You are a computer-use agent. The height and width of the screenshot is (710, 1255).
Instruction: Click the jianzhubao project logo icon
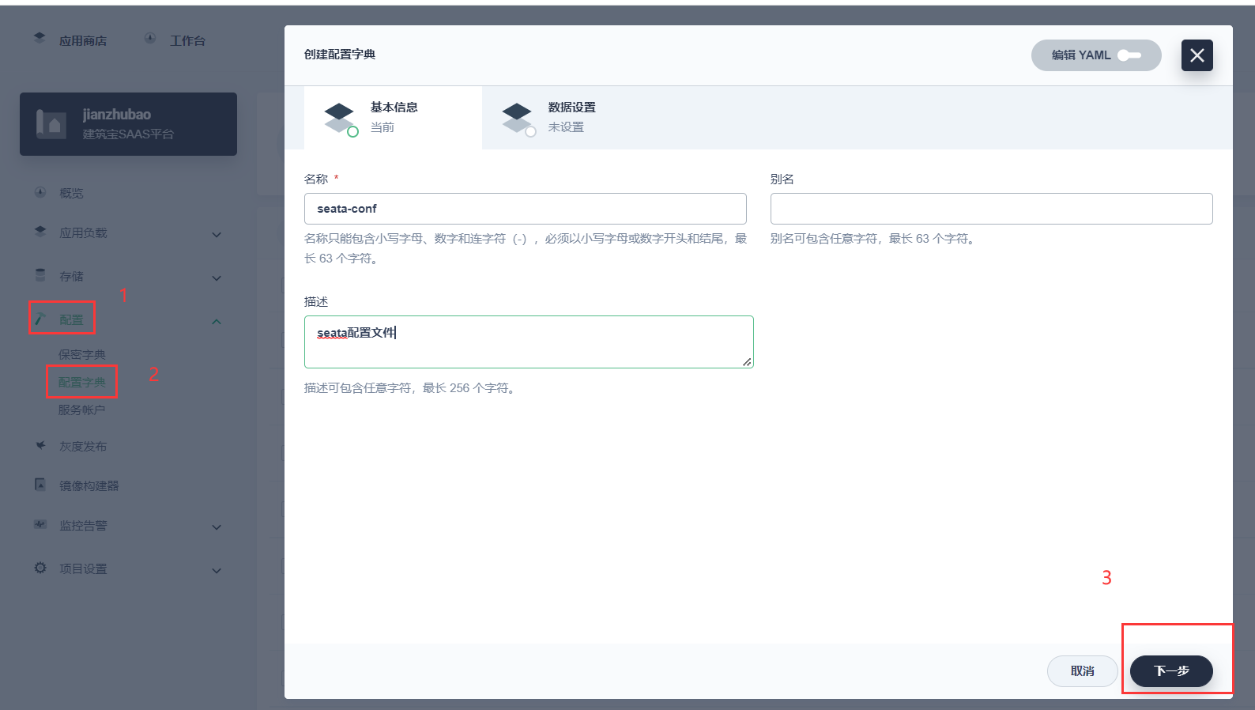point(51,124)
